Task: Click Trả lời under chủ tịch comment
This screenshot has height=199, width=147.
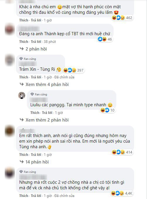Action: (x=36, y=196)
